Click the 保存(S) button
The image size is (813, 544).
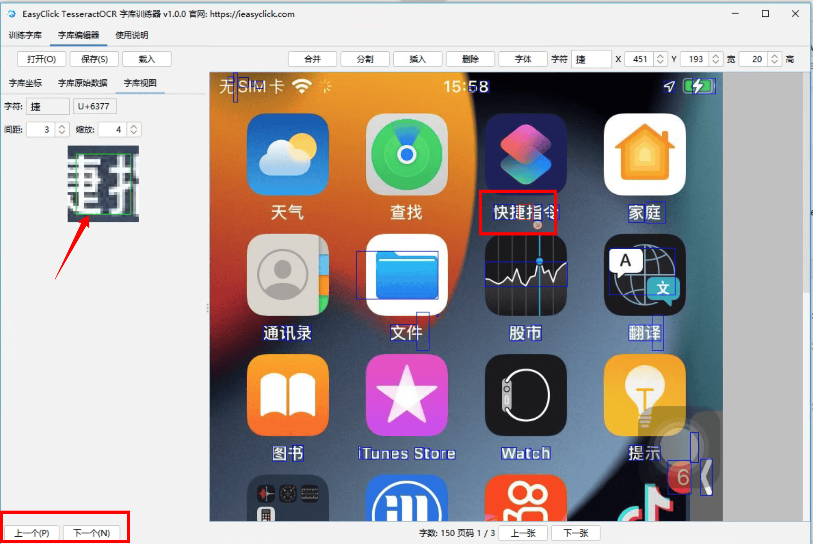click(x=94, y=59)
